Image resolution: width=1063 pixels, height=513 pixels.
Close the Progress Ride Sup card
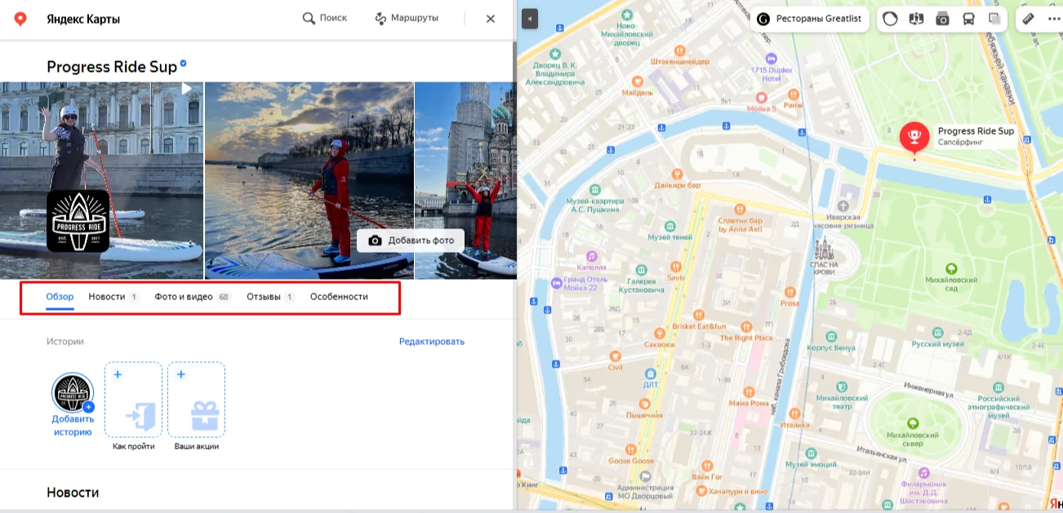tap(491, 19)
